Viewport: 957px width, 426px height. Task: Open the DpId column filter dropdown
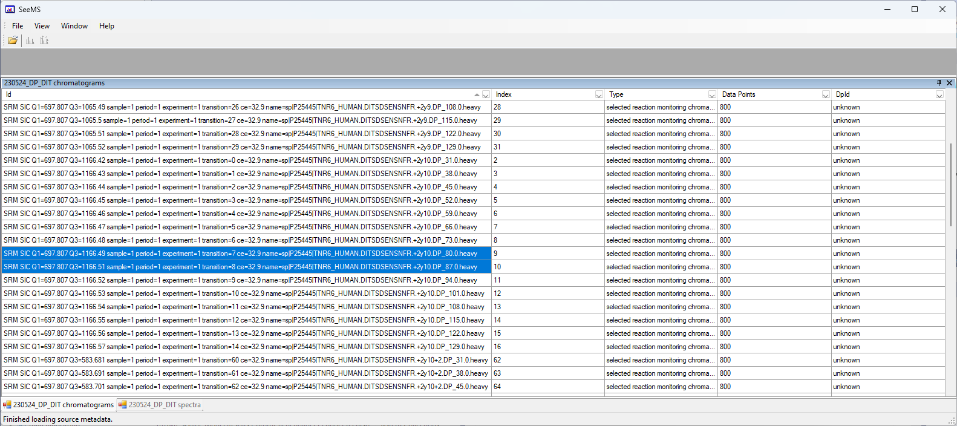tap(939, 95)
